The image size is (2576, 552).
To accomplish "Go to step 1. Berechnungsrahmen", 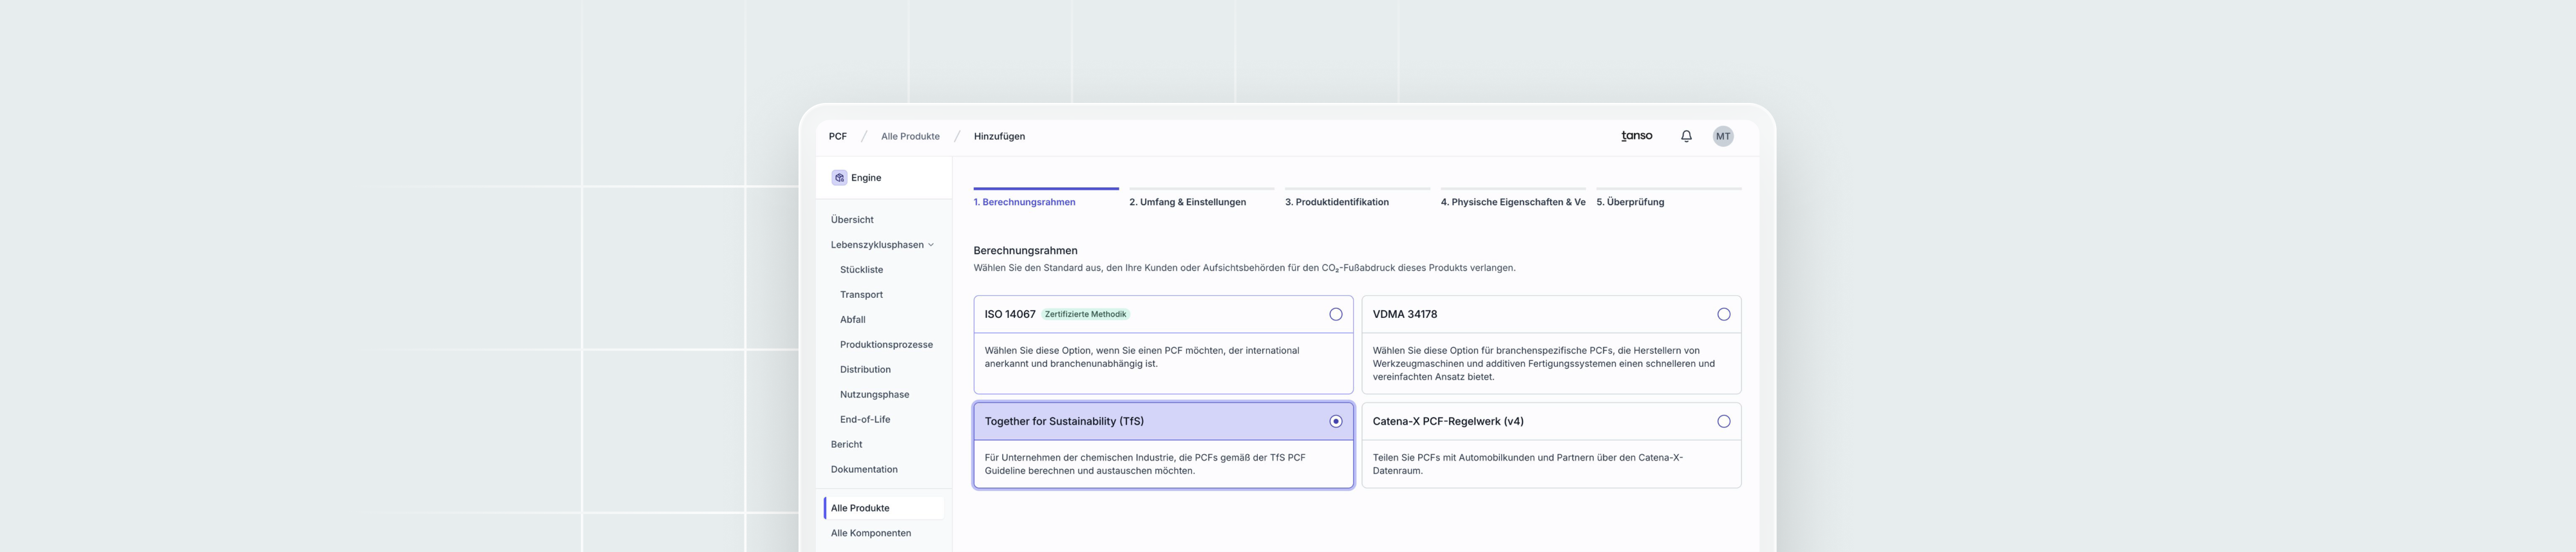I will [x=1045, y=198].
